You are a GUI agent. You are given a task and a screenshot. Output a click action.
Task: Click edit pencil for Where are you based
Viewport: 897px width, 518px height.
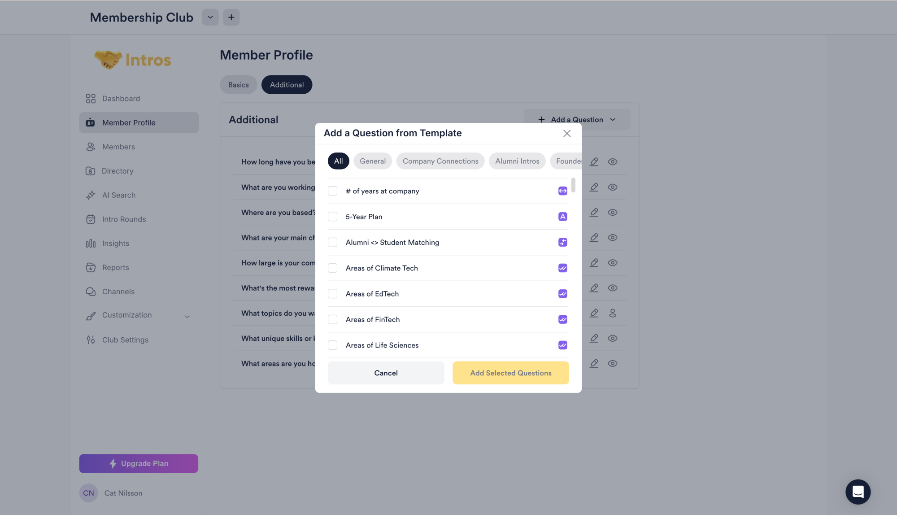(594, 213)
